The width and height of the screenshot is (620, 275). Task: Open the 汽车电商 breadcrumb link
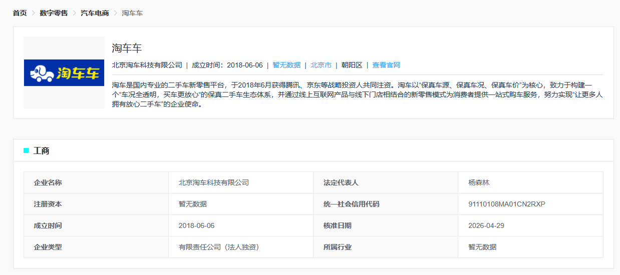click(95, 13)
